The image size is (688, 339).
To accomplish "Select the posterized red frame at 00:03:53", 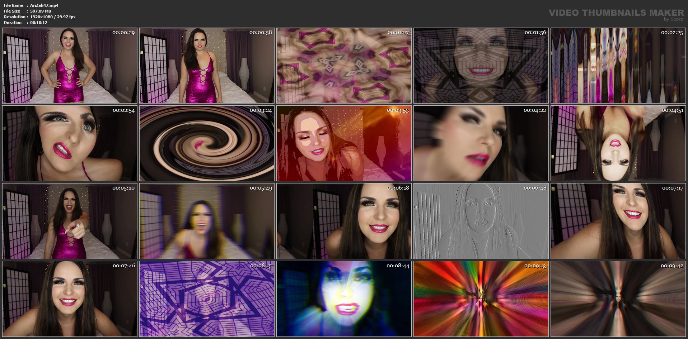I will coord(344,143).
